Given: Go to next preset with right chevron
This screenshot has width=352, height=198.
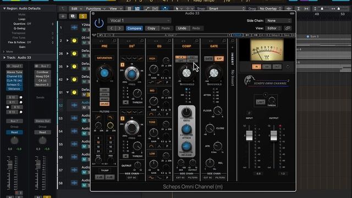Looking at the screenshot, I should coord(119,28).
